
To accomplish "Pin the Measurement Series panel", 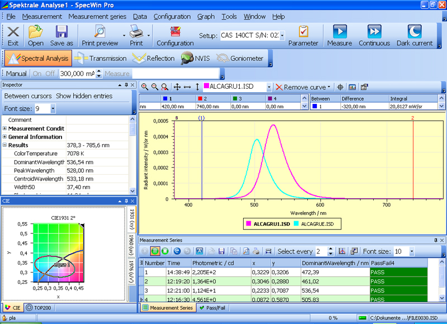I will [x=436, y=240].
